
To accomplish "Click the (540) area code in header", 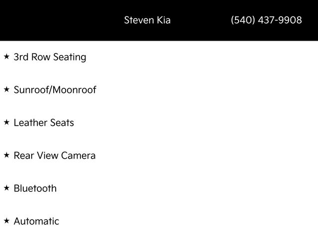I will 243,20.
